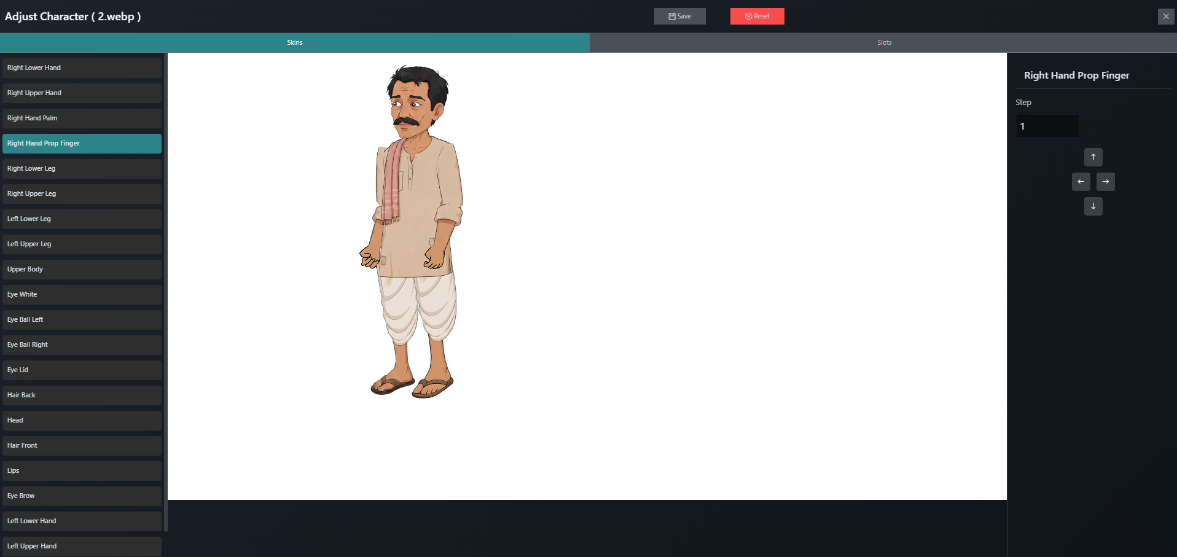1177x557 pixels.
Task: Select Right Lower Hand in the parts list
Action: coord(82,68)
